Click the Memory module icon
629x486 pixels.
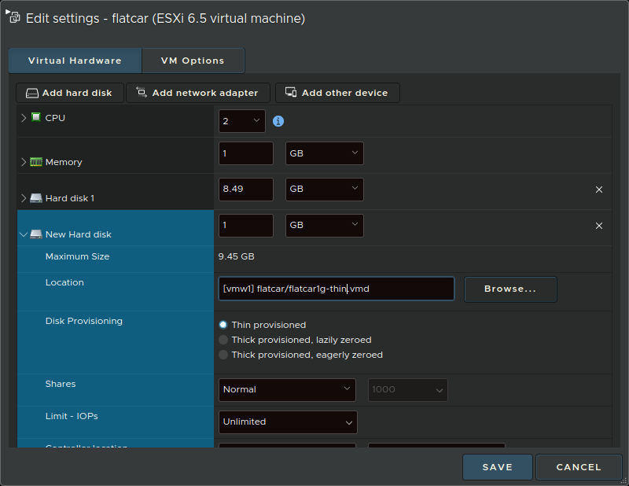(x=36, y=162)
